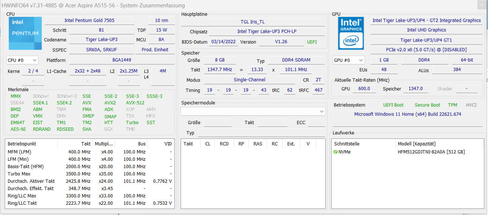Screen dimensions: 488x215
Task: Click the Hauptplatine name TGL Iris_TL
Action: click(253, 22)
